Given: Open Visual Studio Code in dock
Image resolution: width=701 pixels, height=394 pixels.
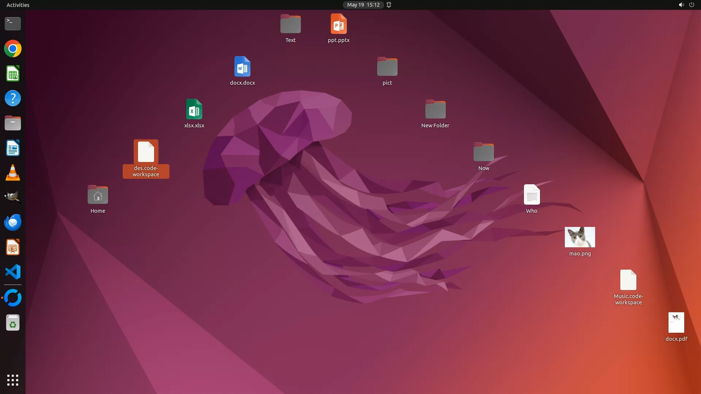Looking at the screenshot, I should pos(13,272).
